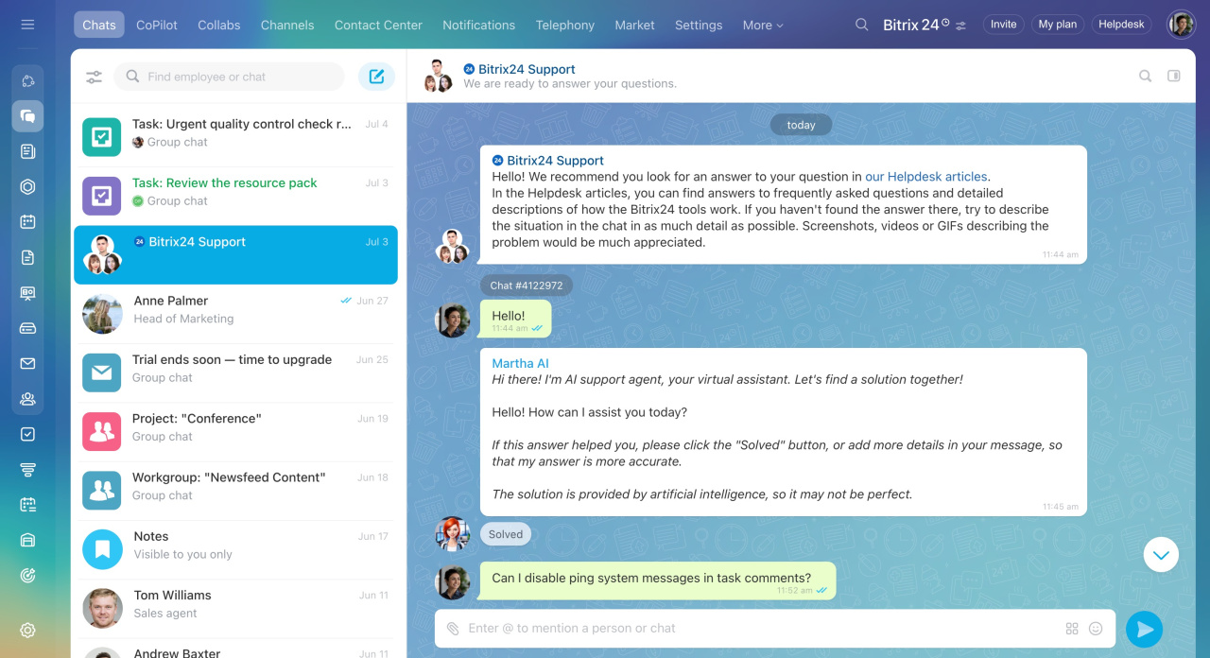Select the messenger chat bubbles sidebar icon
The image size is (1210, 658).
(x=27, y=115)
